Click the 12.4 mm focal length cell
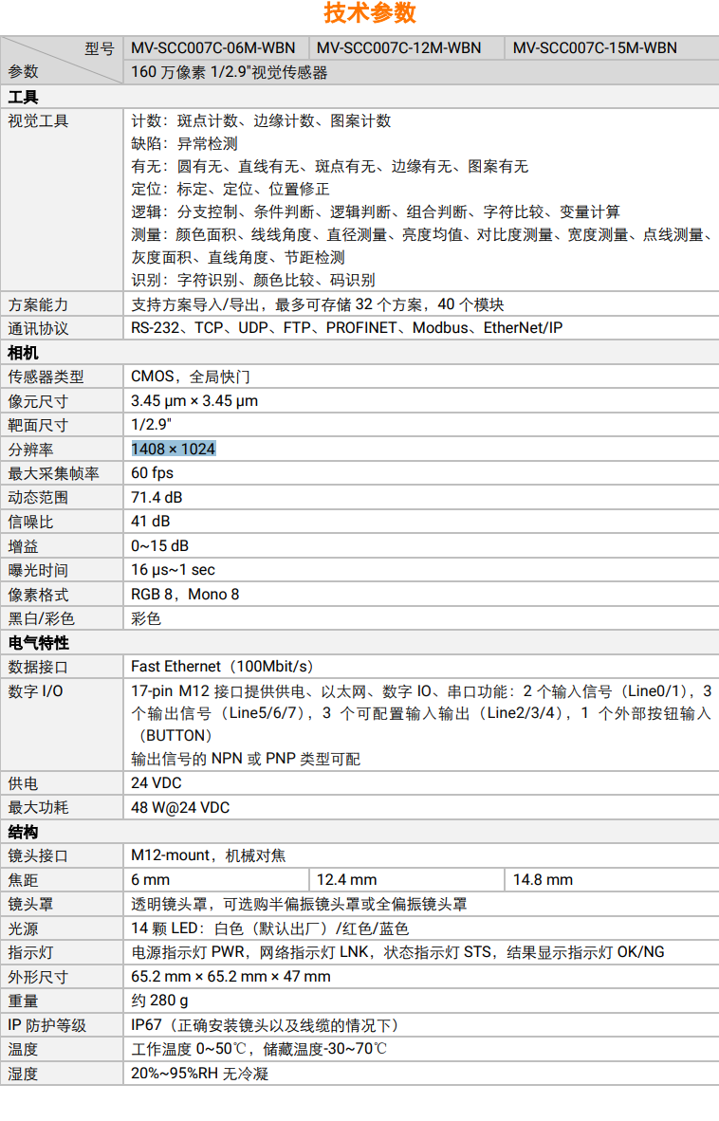Image resolution: width=719 pixels, height=1121 pixels. [346, 880]
